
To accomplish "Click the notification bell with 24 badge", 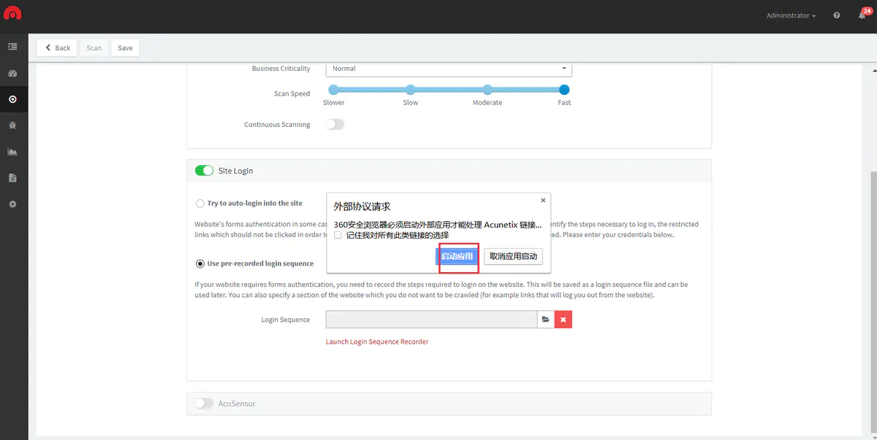I will pyautogui.click(x=862, y=15).
